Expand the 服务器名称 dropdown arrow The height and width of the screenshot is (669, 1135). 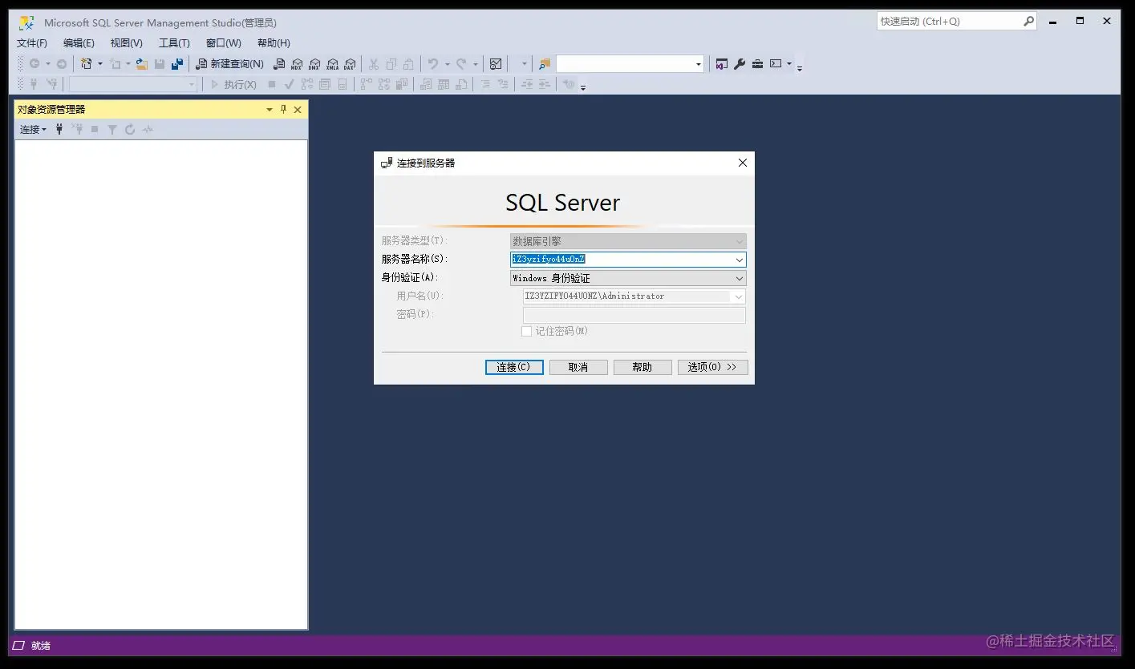[739, 260]
